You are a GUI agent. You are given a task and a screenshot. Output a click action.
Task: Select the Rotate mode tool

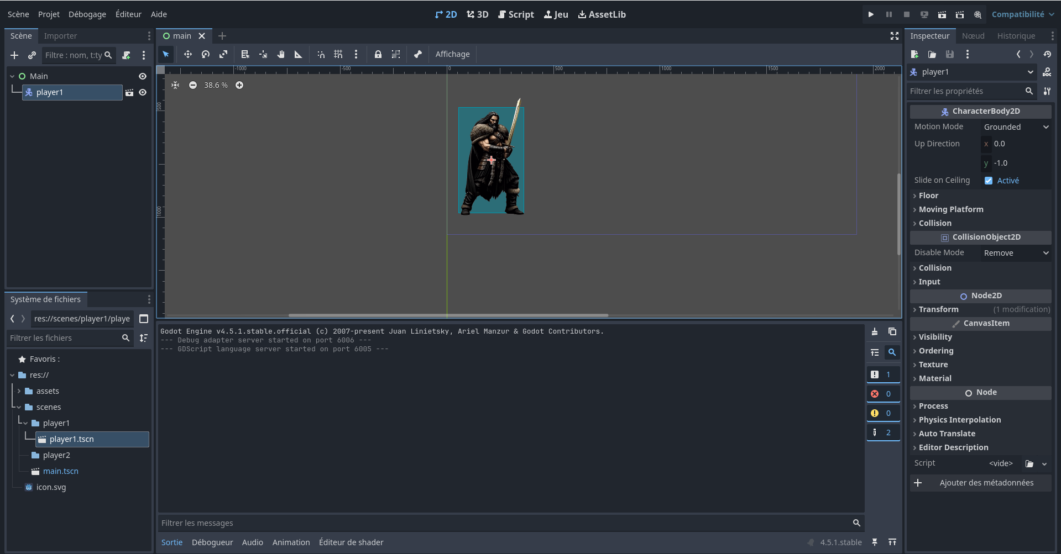click(x=206, y=54)
